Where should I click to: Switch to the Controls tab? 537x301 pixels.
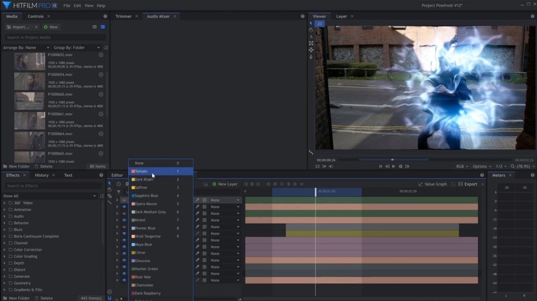(x=35, y=17)
